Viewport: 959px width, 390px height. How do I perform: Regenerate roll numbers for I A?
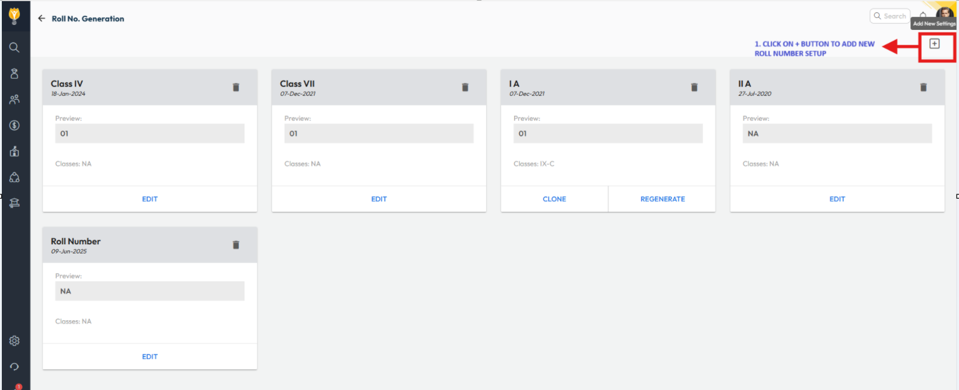(x=662, y=199)
